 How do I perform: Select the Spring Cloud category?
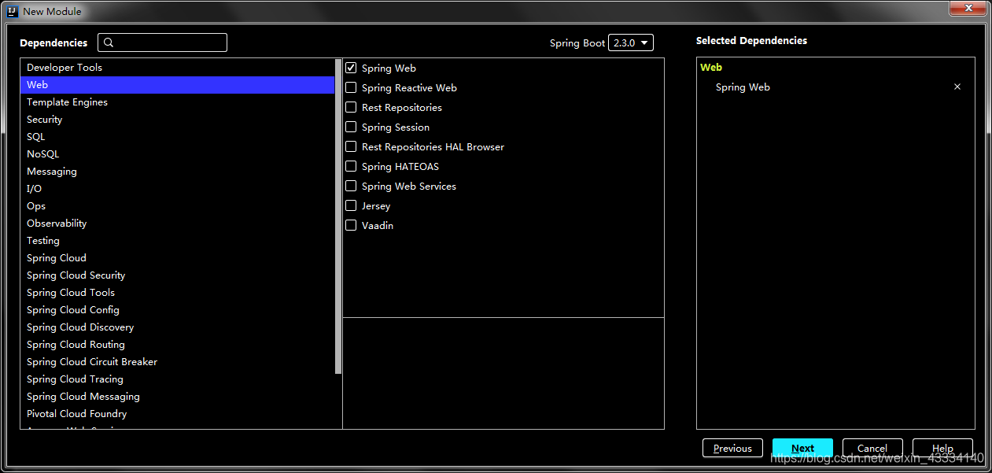178,258
